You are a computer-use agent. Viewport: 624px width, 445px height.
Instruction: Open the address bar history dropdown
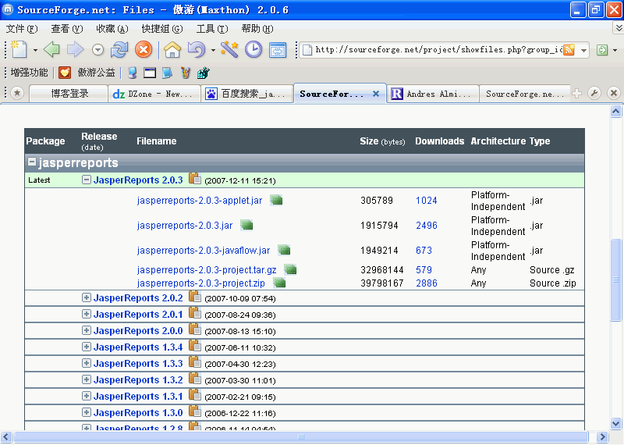click(x=583, y=50)
